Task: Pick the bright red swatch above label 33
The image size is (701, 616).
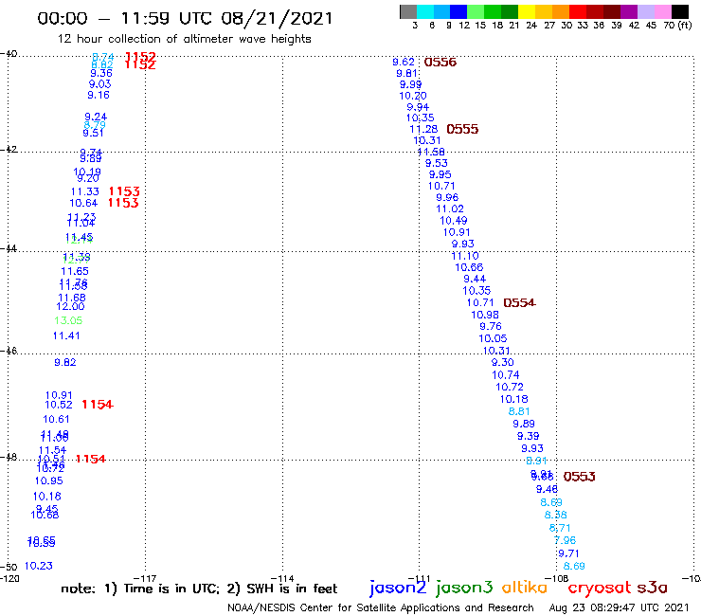Action: [578, 11]
